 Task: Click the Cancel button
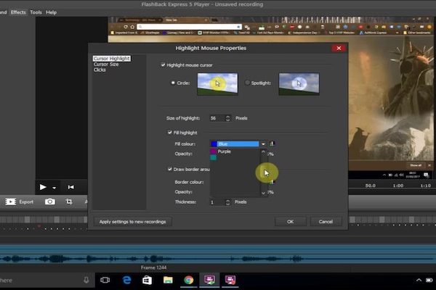[326, 221]
